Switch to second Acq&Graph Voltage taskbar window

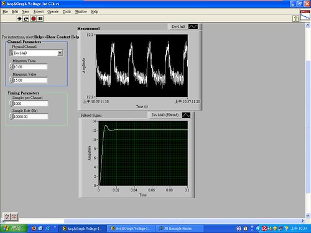[131, 229]
